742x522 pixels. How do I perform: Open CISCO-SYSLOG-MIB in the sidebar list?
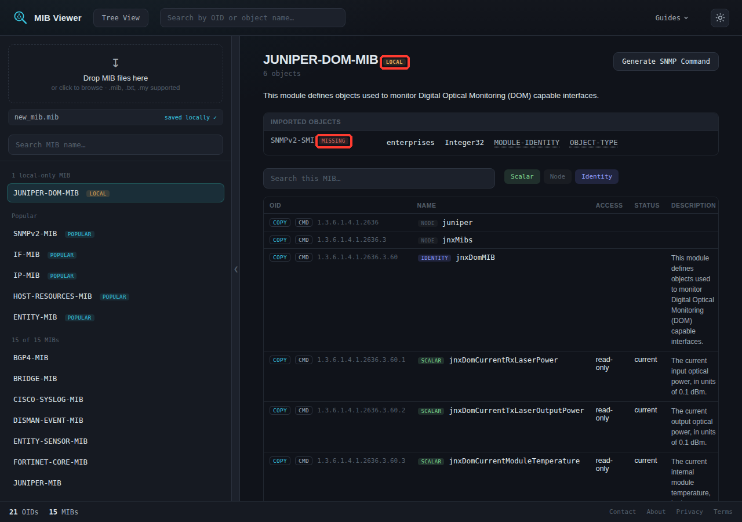(x=115, y=400)
